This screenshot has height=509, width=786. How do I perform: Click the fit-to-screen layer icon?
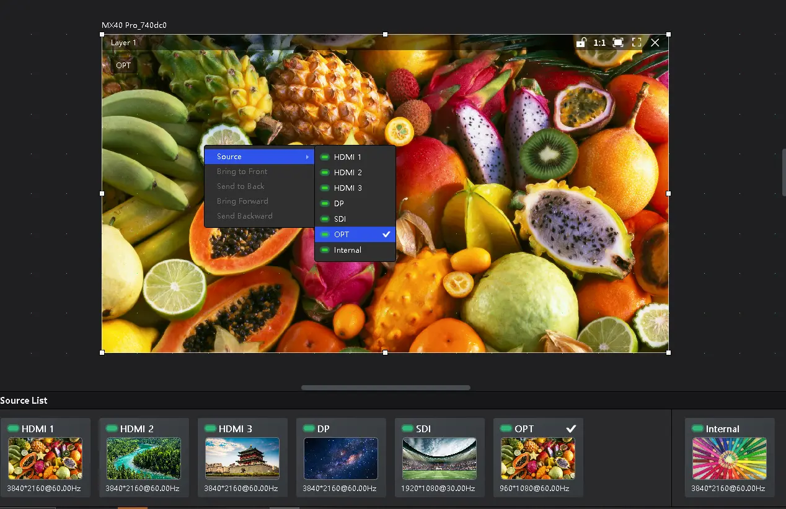tap(618, 43)
